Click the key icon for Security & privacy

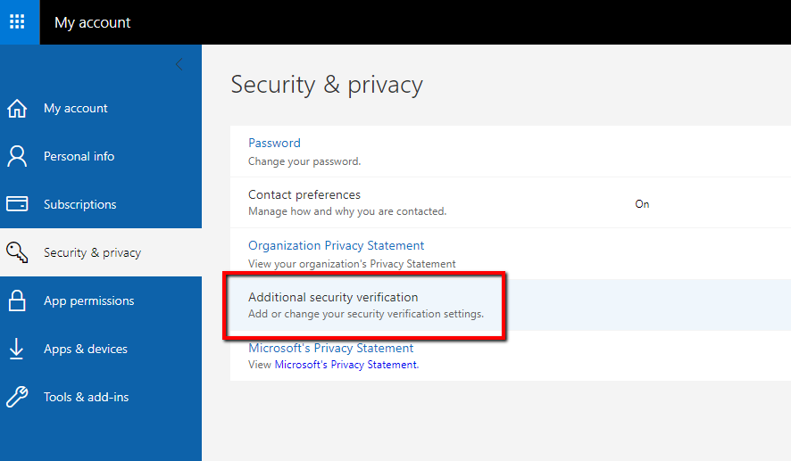17,252
